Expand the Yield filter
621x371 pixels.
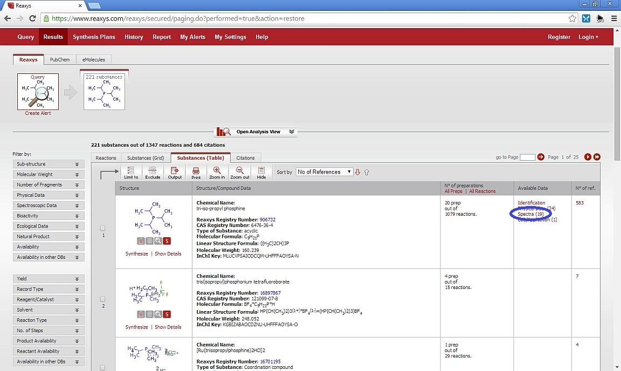(x=49, y=279)
